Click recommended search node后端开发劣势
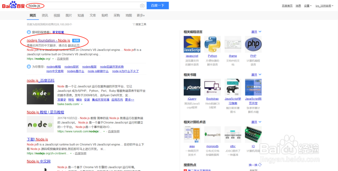The image size is (338, 171). 112,67
